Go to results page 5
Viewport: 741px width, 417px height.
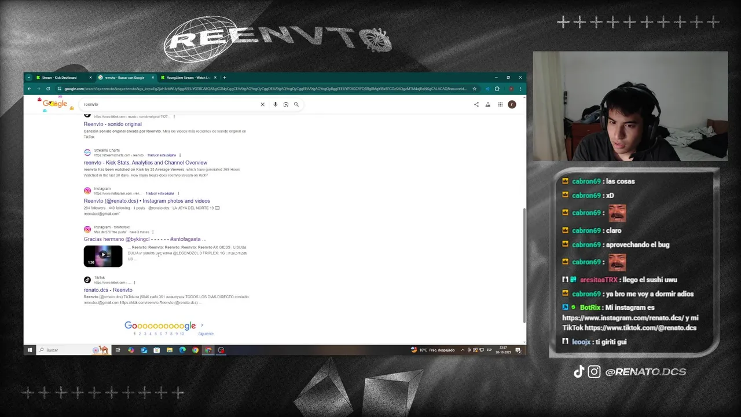(x=155, y=334)
